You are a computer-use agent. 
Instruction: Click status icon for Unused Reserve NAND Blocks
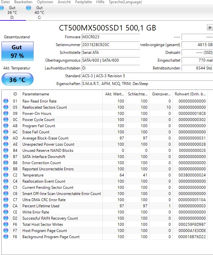coord(6,151)
